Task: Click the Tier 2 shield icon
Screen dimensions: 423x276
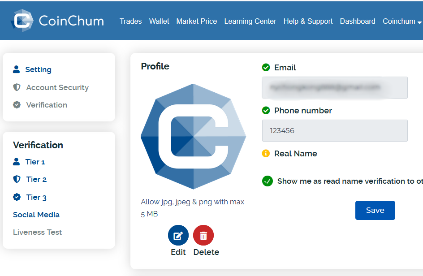Action: pyautogui.click(x=17, y=179)
